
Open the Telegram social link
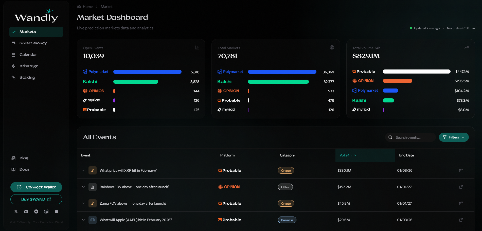coord(36,211)
